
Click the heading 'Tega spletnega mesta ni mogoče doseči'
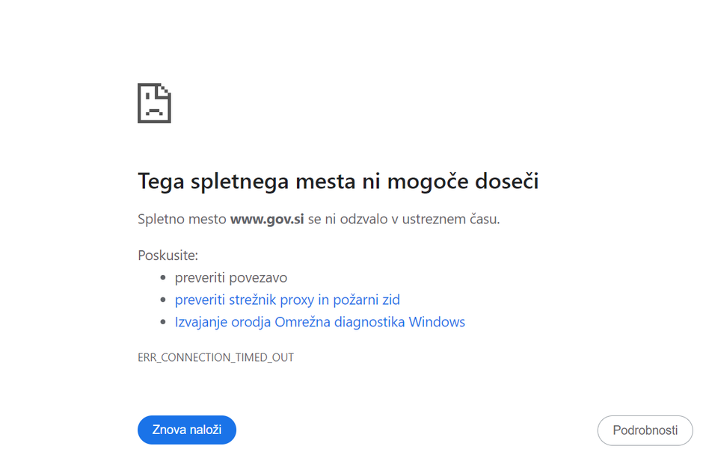340,181
